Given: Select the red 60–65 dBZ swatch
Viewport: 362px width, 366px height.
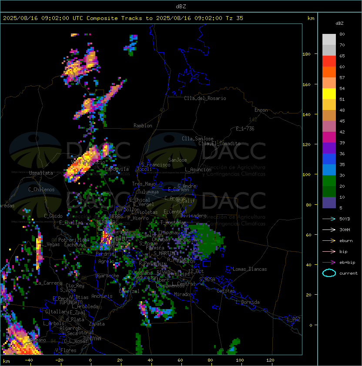Looking at the screenshot, I should (x=329, y=61).
